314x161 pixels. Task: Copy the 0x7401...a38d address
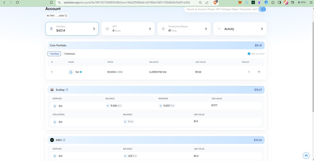pyautogui.click(x=66, y=16)
